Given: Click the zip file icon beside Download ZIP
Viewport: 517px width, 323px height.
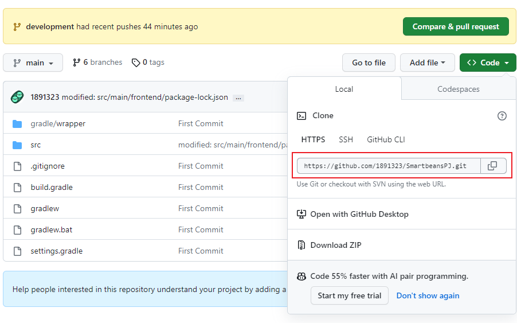Looking at the screenshot, I should 301,245.
